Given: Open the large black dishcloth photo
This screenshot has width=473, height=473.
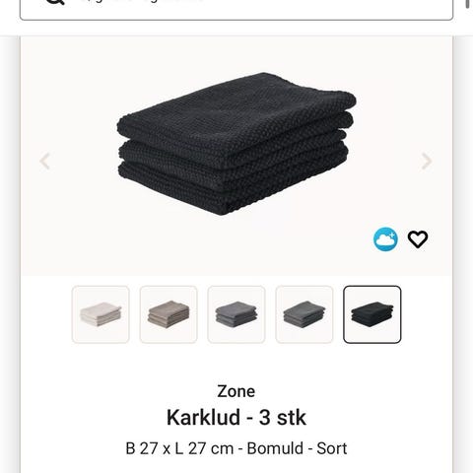Looking at the screenshot, I should (236, 144).
